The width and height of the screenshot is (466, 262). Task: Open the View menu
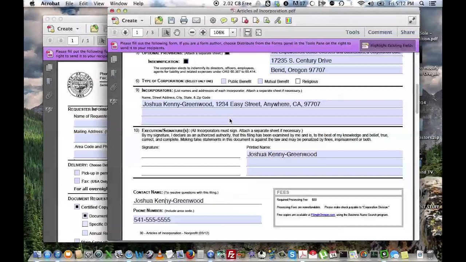coord(99,3)
